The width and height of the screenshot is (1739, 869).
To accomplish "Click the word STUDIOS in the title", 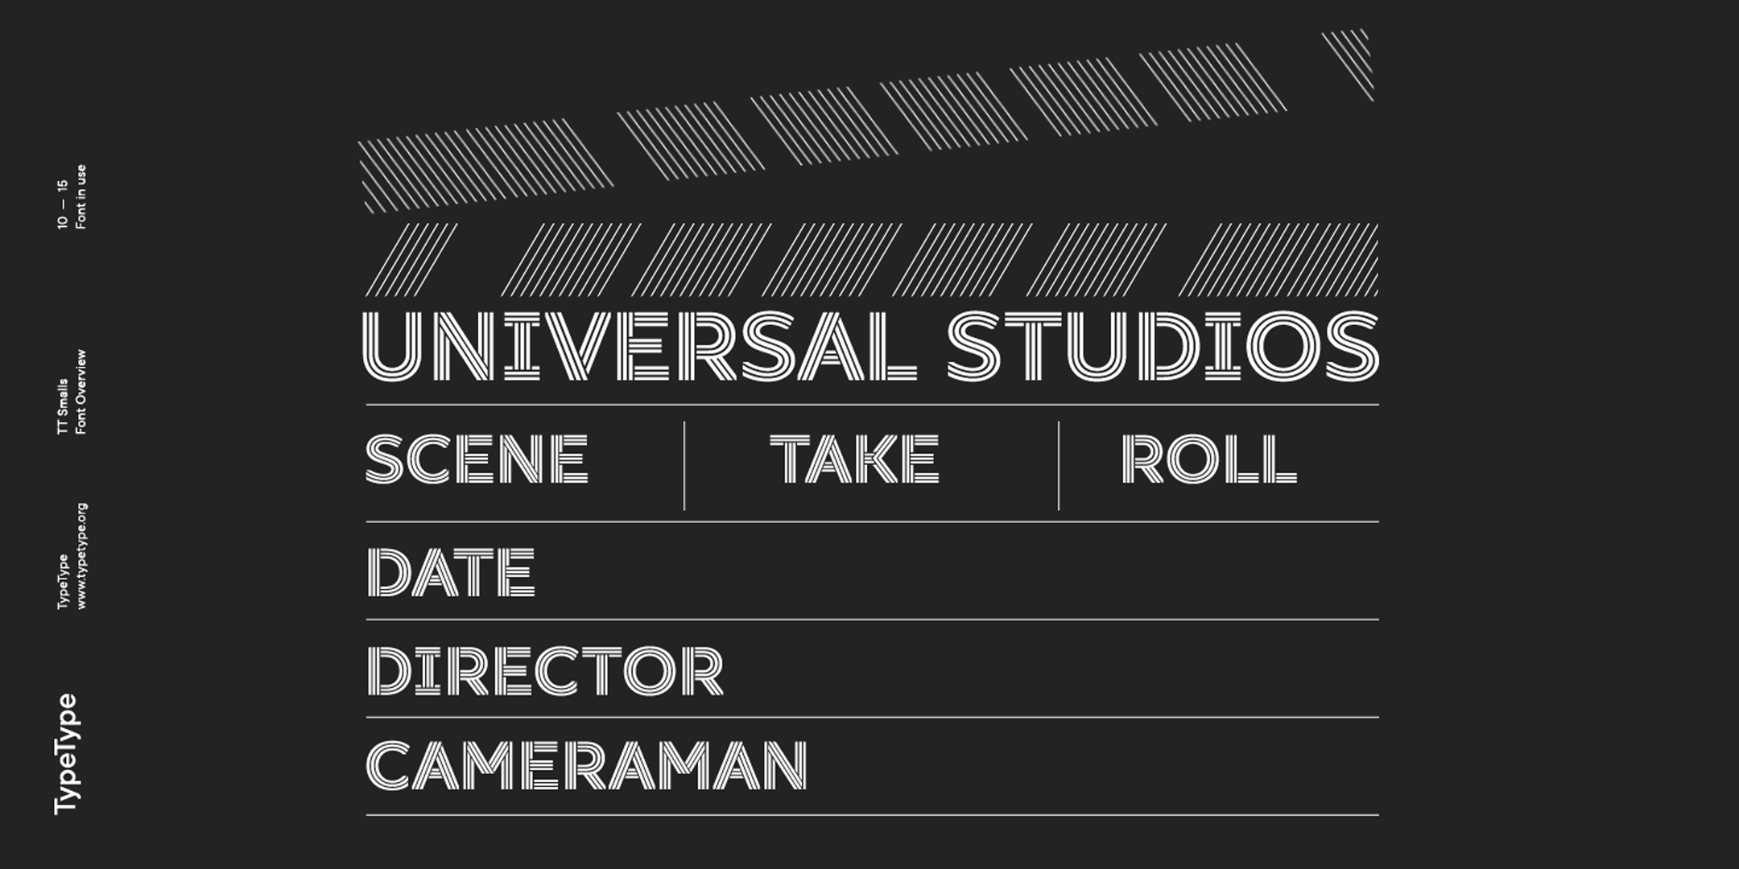I will 1162,346.
